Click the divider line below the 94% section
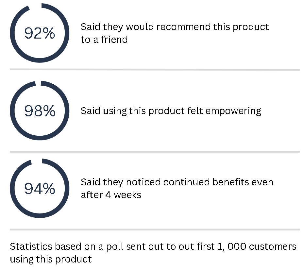This screenshot has width=304, height=271. (155, 229)
